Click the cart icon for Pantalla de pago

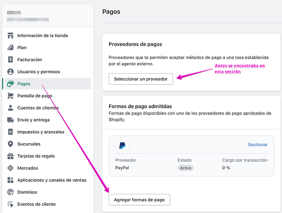tap(10, 96)
